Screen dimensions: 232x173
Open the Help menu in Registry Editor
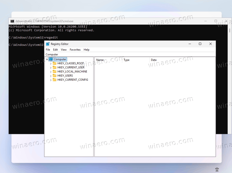pyautogui.click(x=87, y=50)
